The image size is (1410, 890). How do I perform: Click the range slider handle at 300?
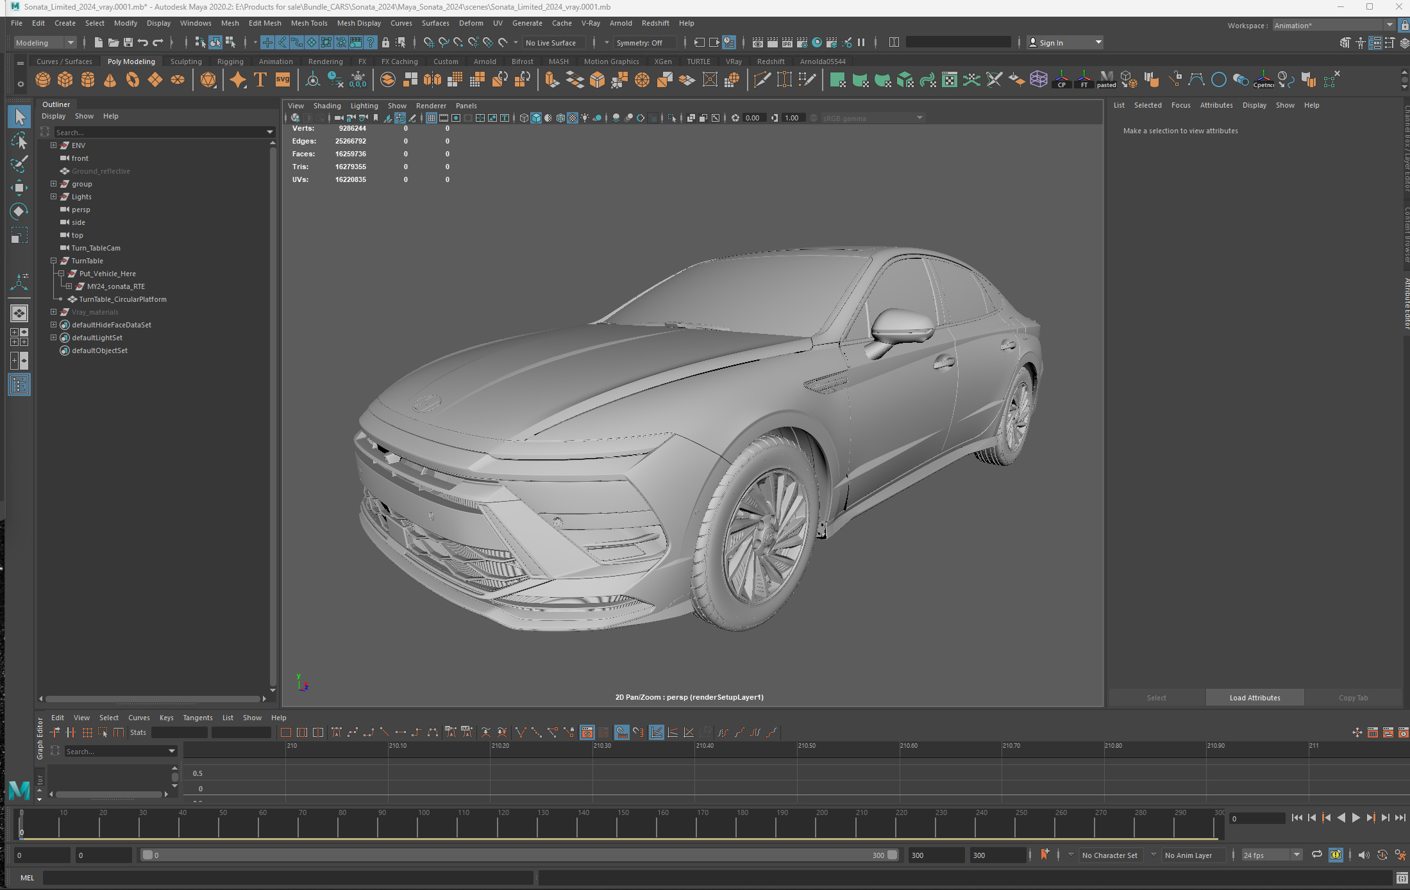[892, 855]
